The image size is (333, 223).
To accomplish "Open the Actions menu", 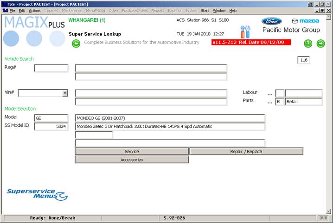I will coord(34,10).
